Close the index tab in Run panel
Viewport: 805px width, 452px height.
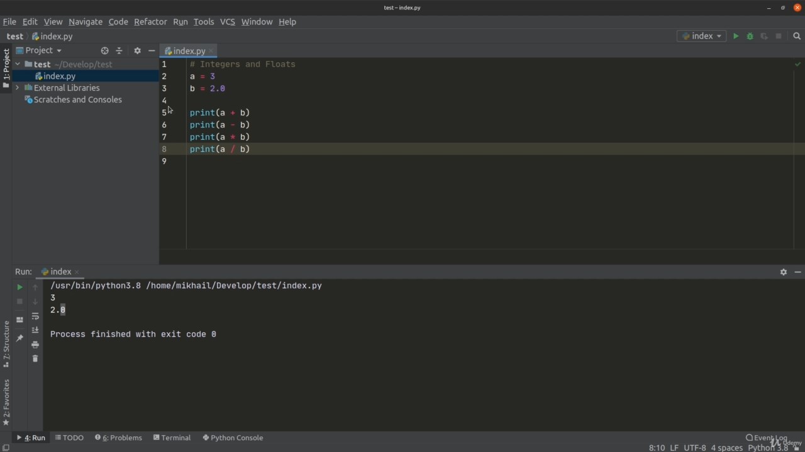pos(77,272)
